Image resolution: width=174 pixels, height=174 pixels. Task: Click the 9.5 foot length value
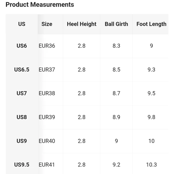pos(151,93)
